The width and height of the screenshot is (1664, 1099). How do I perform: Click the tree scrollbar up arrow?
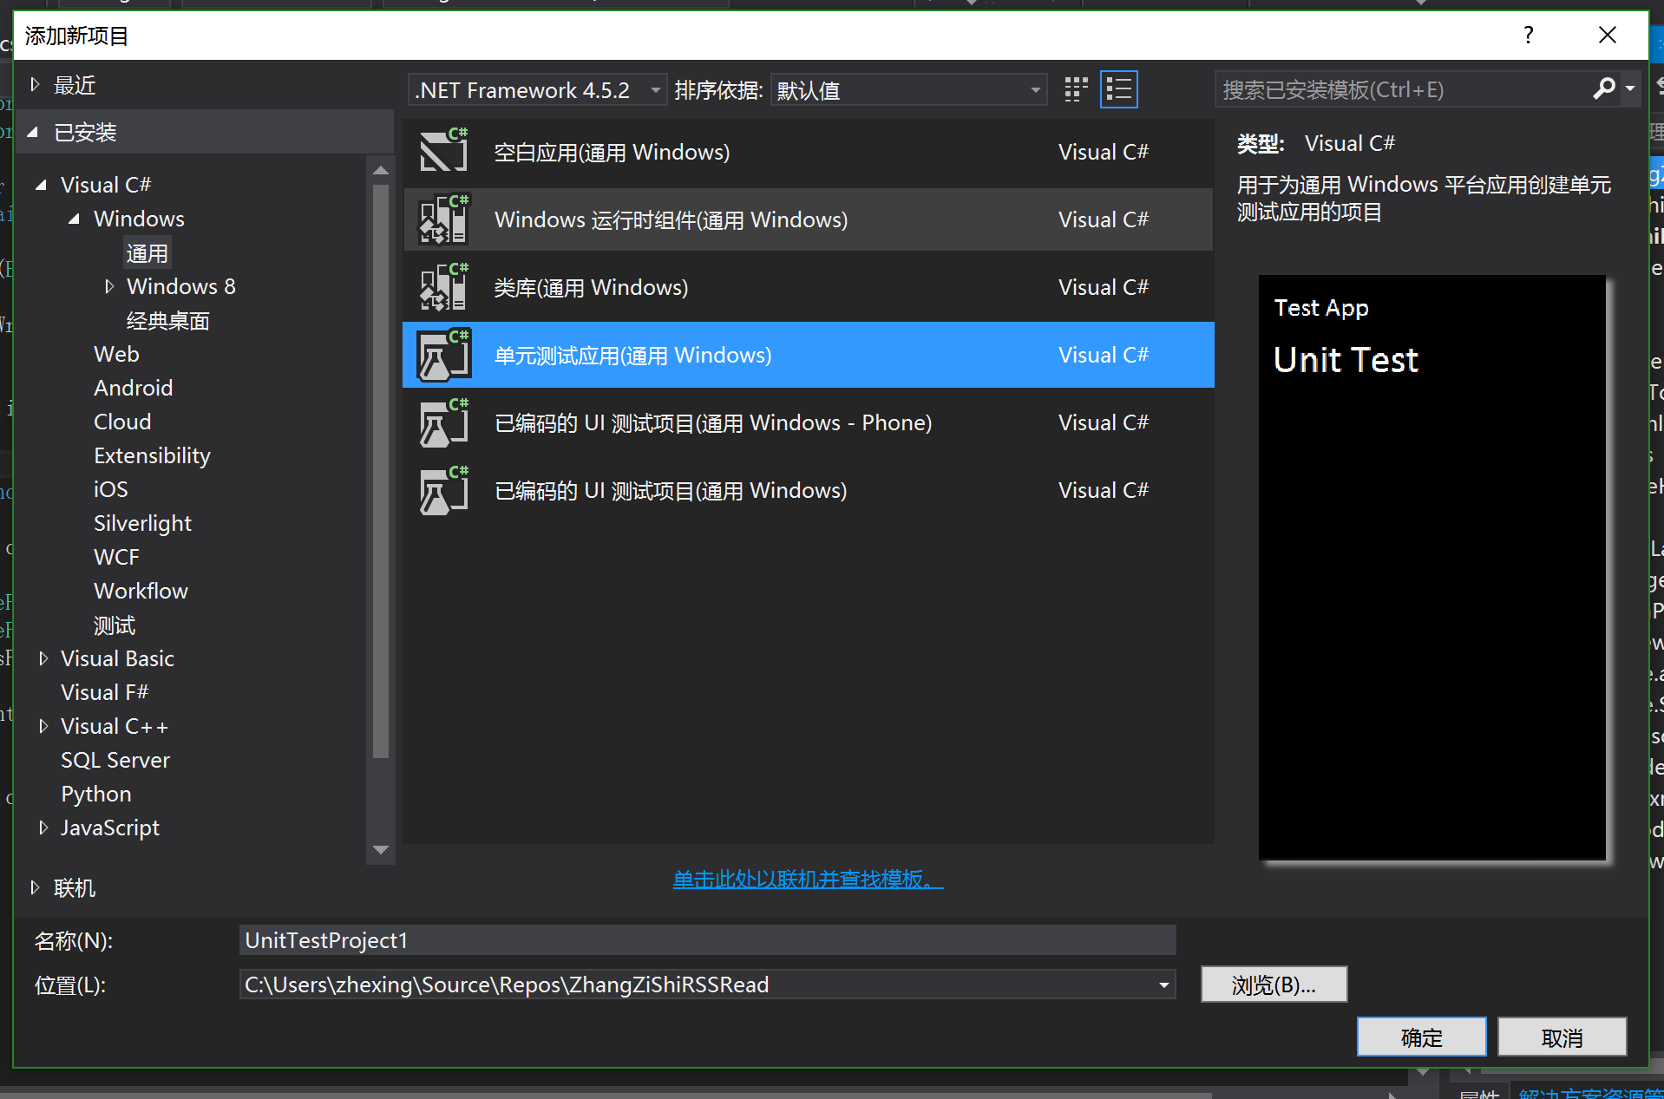click(x=380, y=170)
